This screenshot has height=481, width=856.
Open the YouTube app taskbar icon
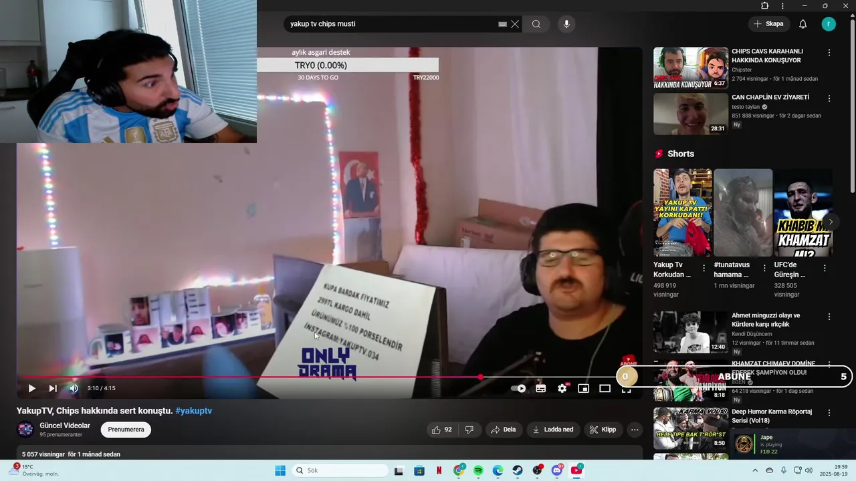576,470
